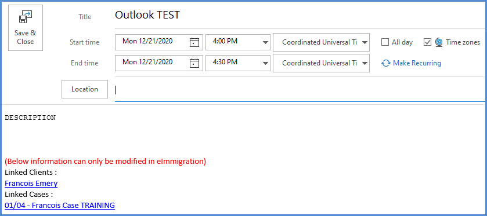The image size is (487, 216).
Task: Click the Time zones globe icon
Action: coord(439,42)
